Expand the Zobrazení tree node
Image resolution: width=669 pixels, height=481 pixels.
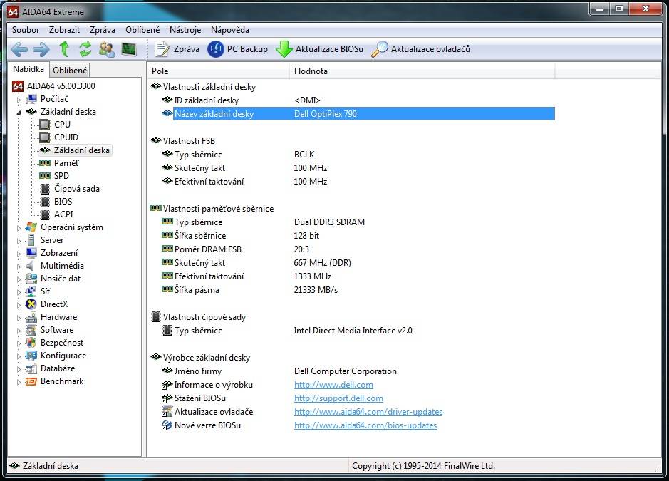tap(19, 254)
